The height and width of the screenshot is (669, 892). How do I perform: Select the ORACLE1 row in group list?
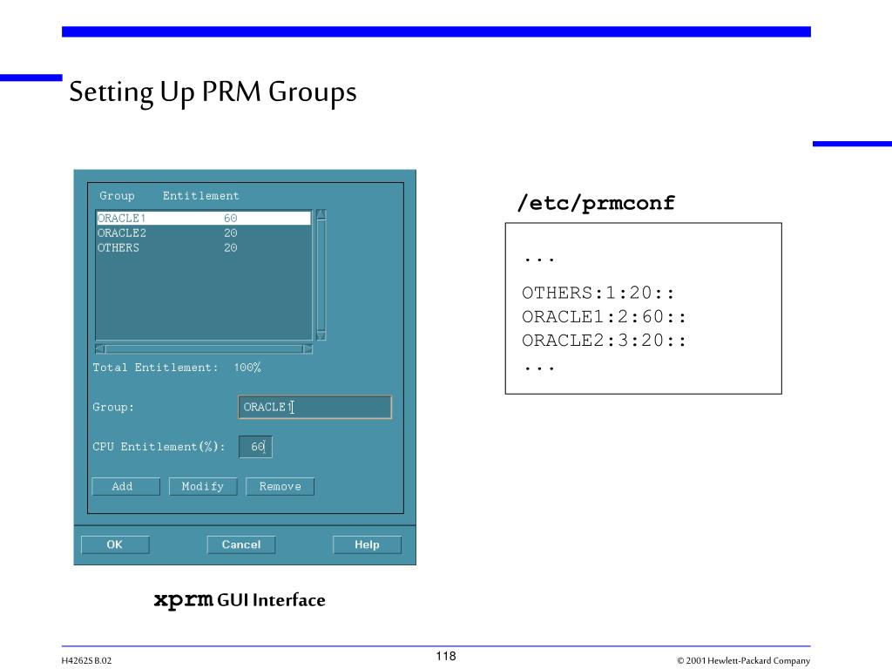pyautogui.click(x=204, y=218)
